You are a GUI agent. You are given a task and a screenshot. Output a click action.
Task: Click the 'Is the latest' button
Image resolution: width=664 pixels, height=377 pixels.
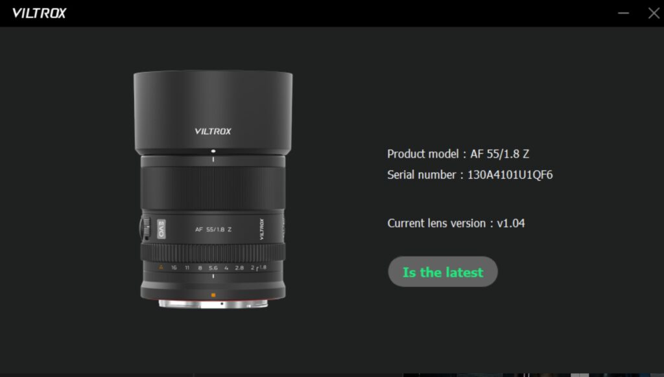click(x=442, y=271)
